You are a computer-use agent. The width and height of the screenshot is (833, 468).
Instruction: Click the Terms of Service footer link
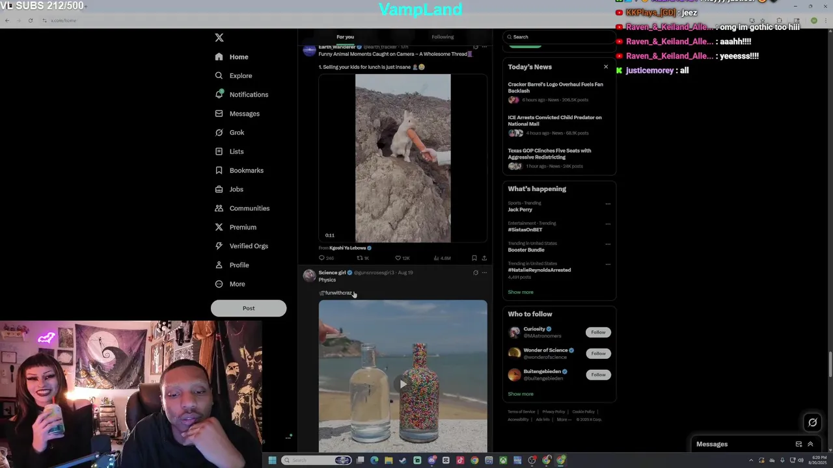pyautogui.click(x=521, y=411)
